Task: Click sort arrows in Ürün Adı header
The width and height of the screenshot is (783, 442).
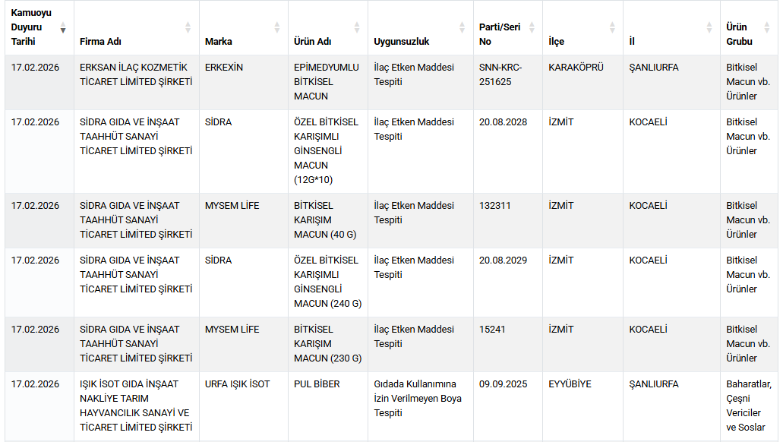Action: (357, 28)
